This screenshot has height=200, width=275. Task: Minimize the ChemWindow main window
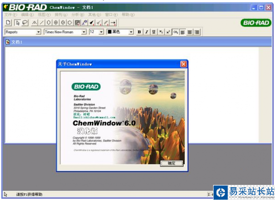[254, 7]
